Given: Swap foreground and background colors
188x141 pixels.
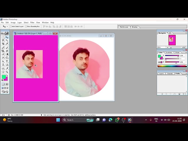Looking at the screenshot, I should pos(7,75).
